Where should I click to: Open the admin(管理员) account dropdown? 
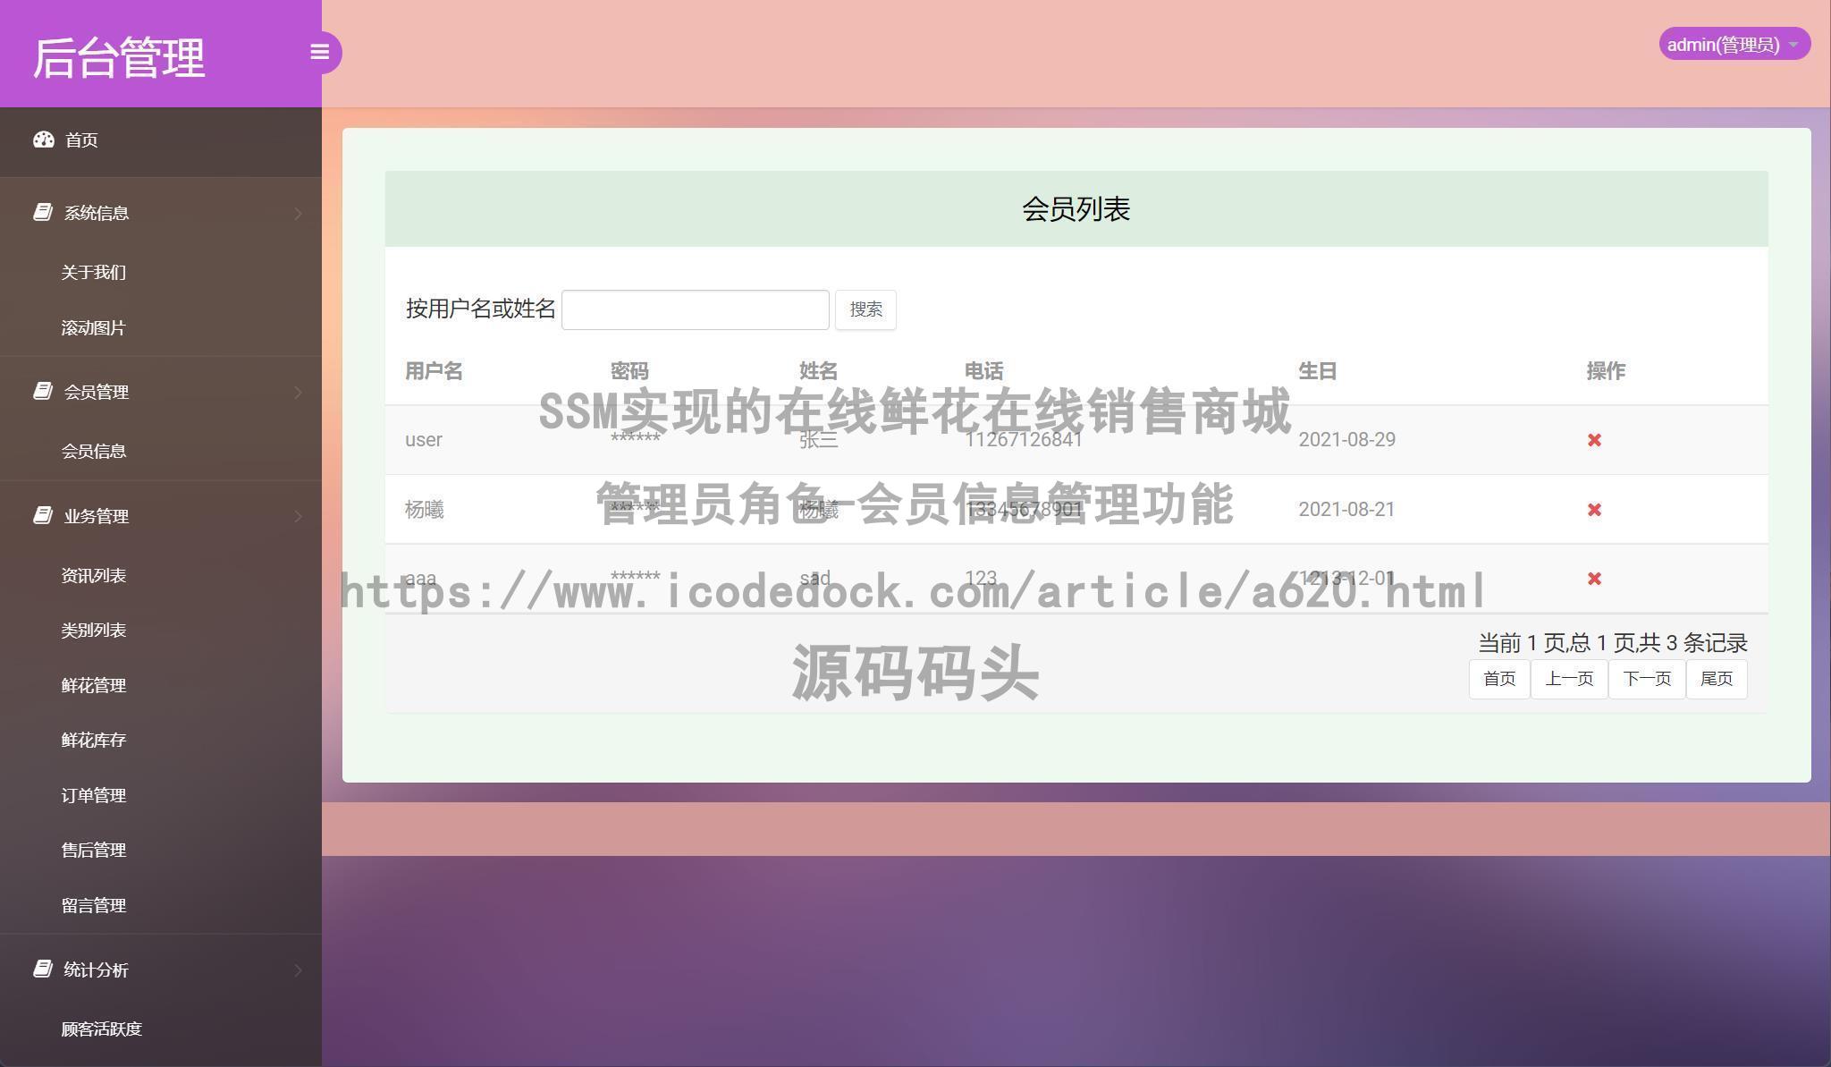(x=1734, y=43)
